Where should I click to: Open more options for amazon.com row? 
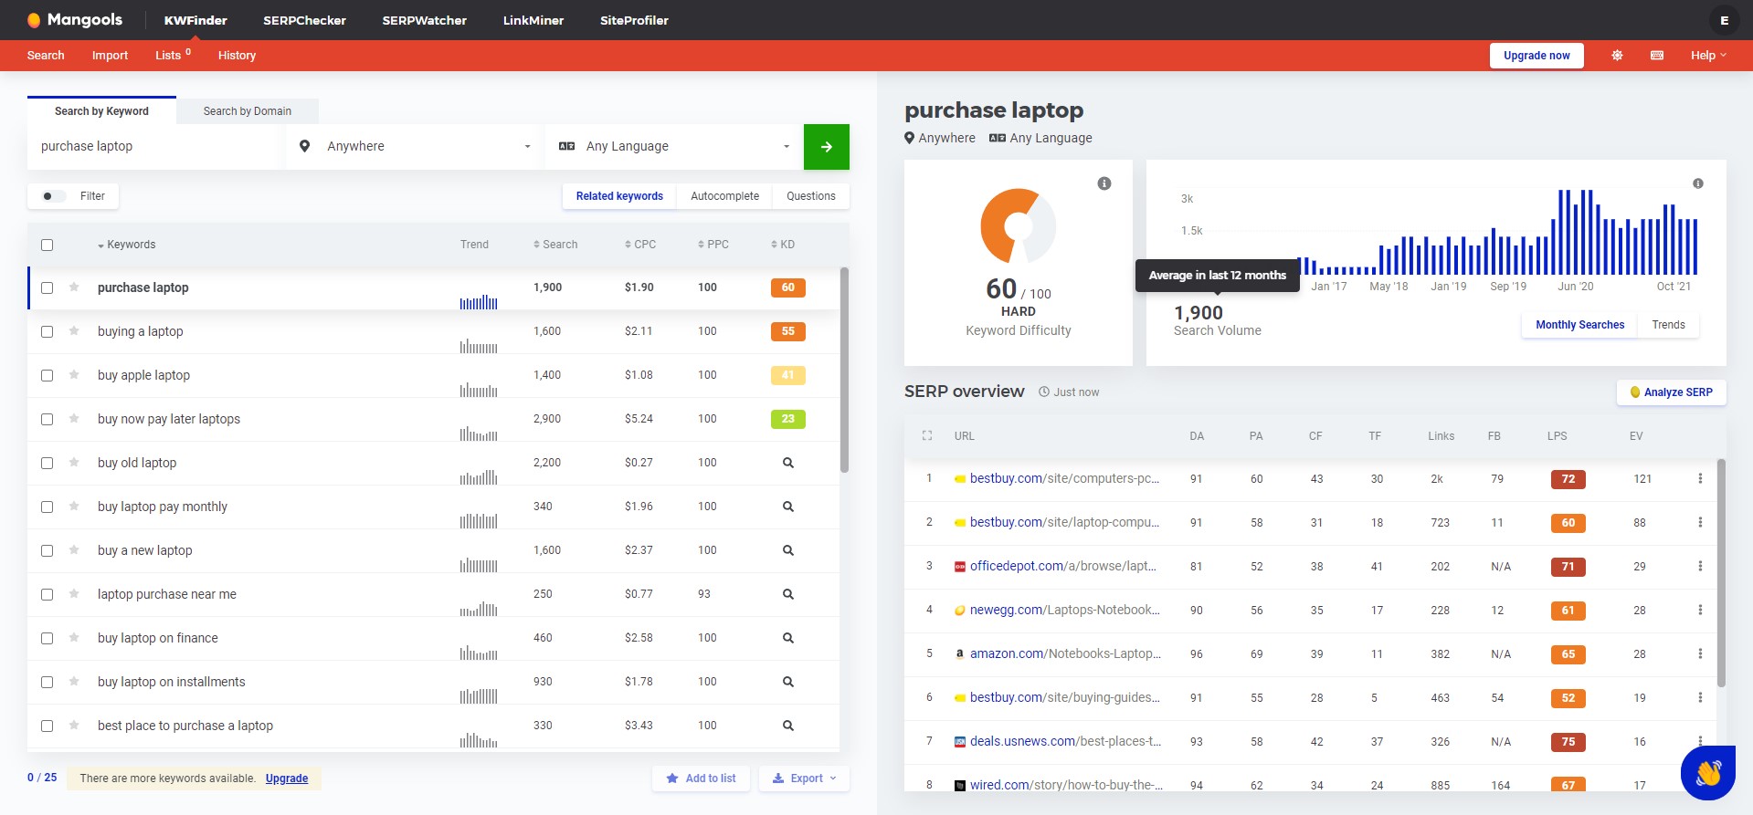click(1700, 654)
